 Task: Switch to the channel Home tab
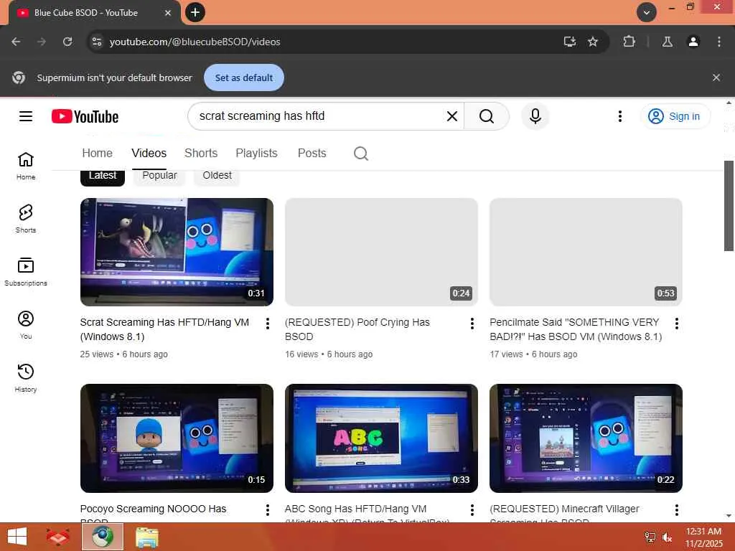97,154
